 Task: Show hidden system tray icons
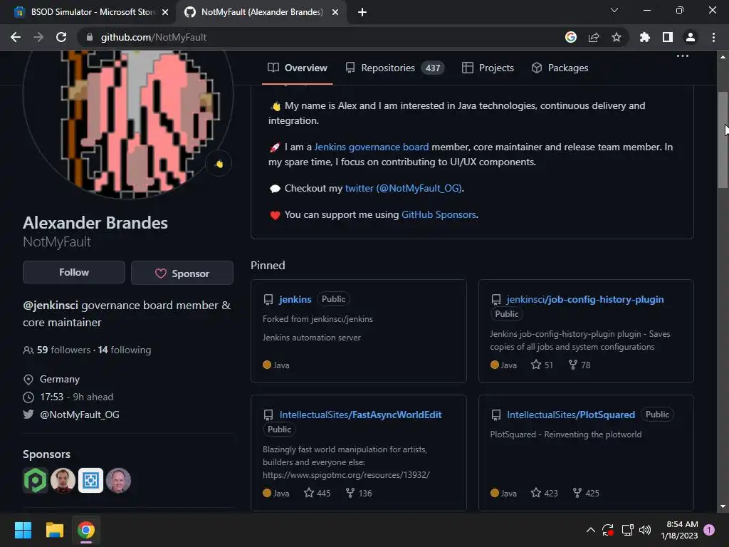click(590, 530)
